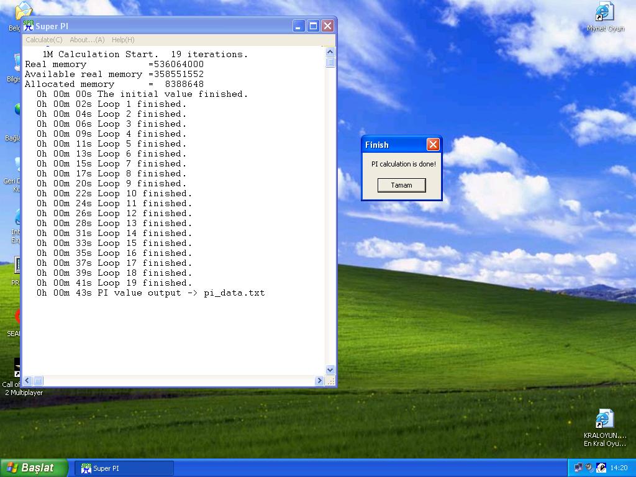Close the Finish dialog with X

pyautogui.click(x=433, y=144)
